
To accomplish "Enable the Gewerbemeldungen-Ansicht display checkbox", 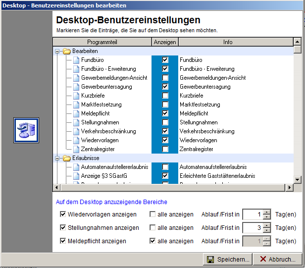I will [165, 78].
